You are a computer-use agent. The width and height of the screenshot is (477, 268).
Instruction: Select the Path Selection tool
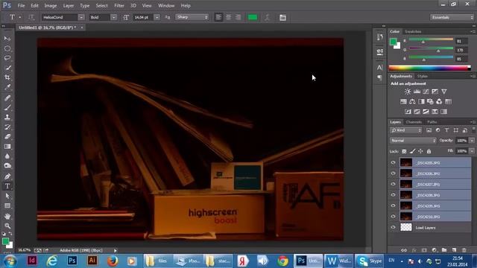click(x=7, y=196)
